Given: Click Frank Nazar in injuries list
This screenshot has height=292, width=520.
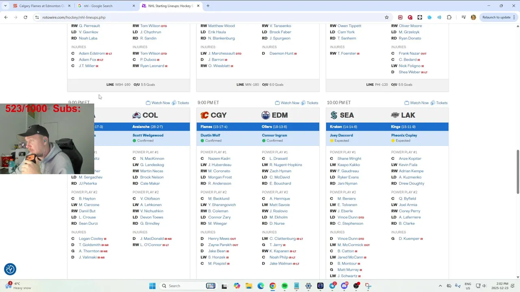Looking at the screenshot, I should 409,54.
